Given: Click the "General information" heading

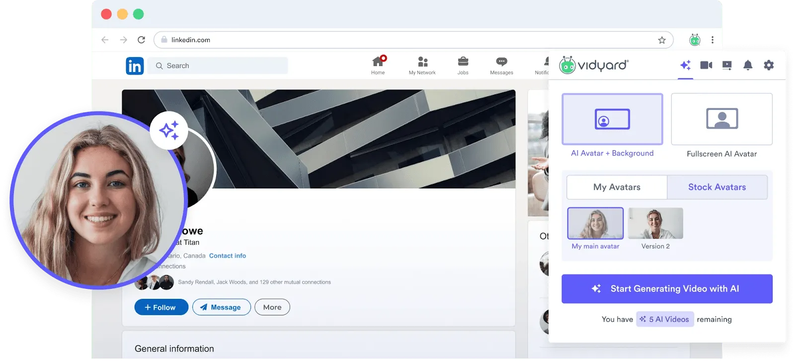Looking at the screenshot, I should click(174, 349).
